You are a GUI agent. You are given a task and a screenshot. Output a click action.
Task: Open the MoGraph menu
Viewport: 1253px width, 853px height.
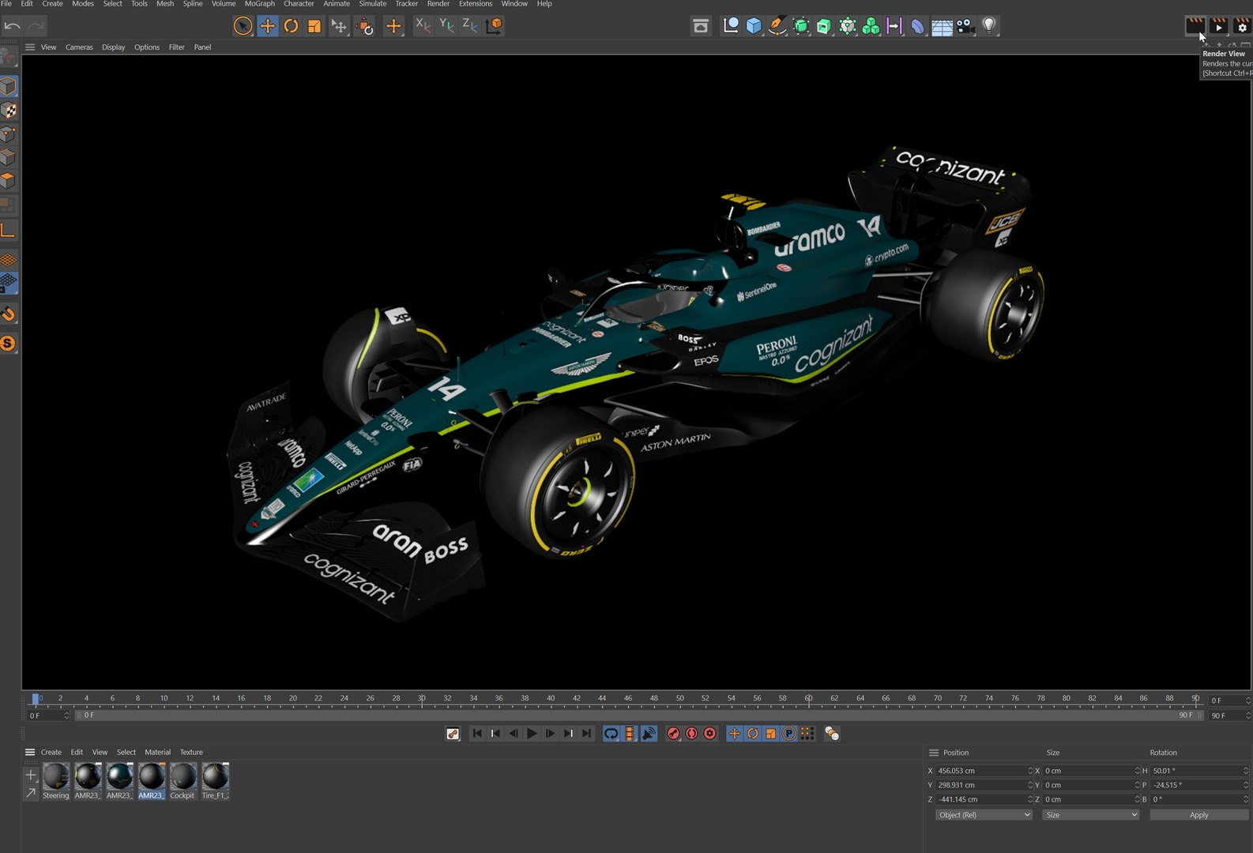click(259, 4)
